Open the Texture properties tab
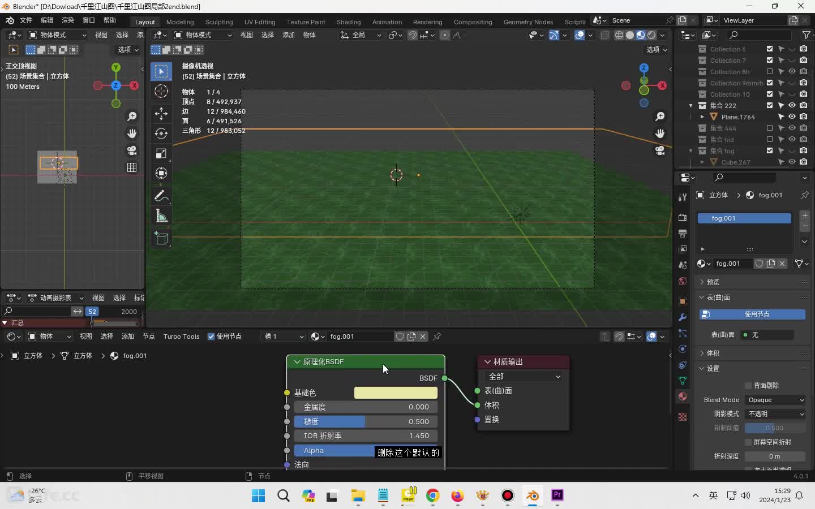This screenshot has width=815, height=509. pos(683,417)
